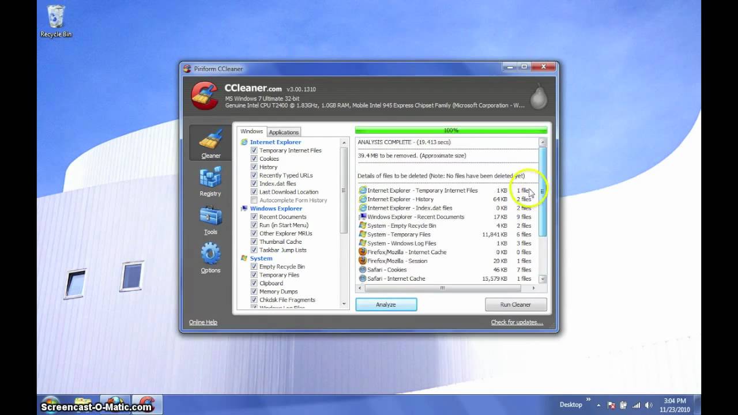Uncheck Last Download Location

point(254,192)
